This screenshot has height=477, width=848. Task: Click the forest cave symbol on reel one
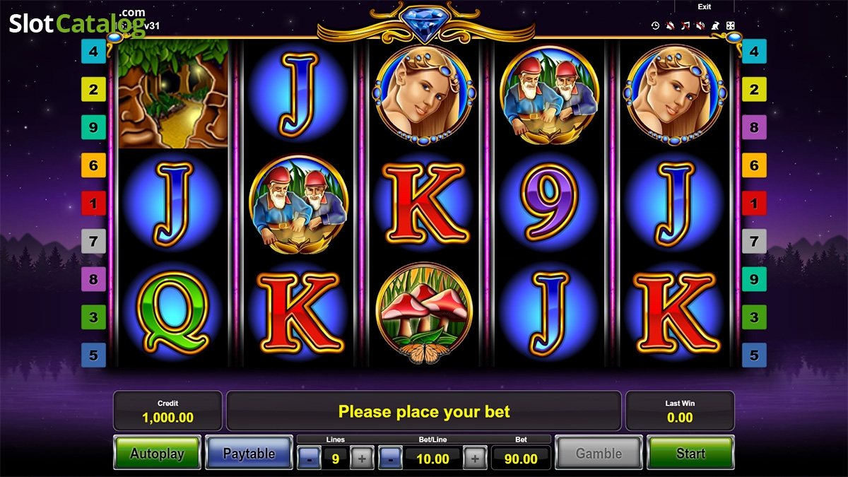[173, 94]
